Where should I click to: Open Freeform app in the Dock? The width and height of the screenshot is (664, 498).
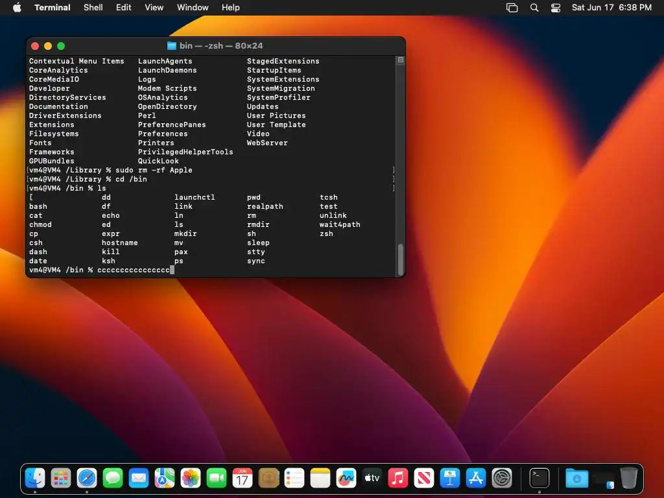[x=346, y=478]
